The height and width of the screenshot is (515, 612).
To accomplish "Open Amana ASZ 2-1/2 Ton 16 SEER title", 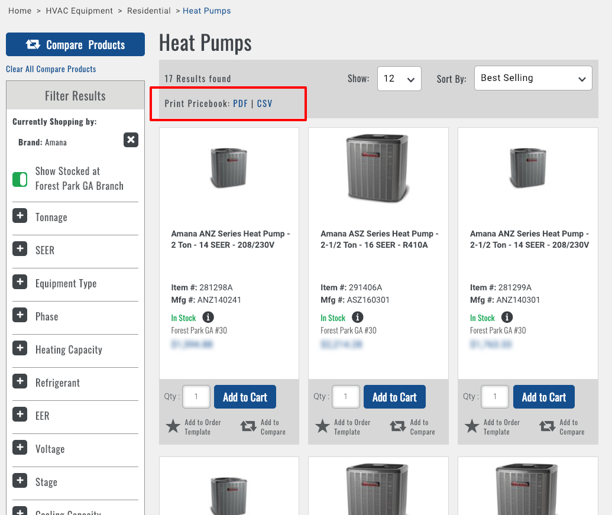I will 380,239.
